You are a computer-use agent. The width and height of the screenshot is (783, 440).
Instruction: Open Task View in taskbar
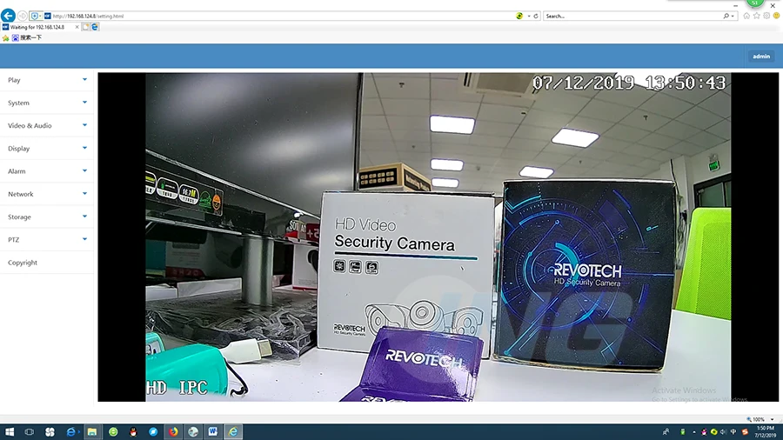pos(30,432)
